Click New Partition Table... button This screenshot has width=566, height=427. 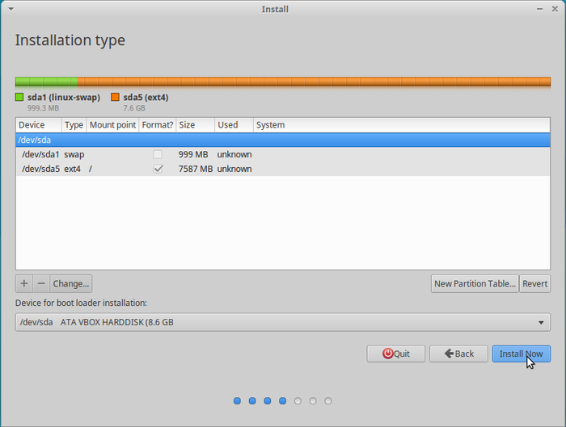(x=475, y=283)
